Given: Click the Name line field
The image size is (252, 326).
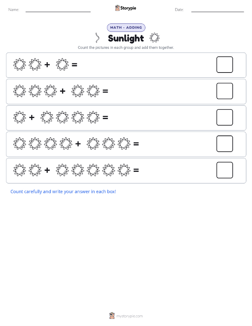Looking at the screenshot, I should (58, 10).
